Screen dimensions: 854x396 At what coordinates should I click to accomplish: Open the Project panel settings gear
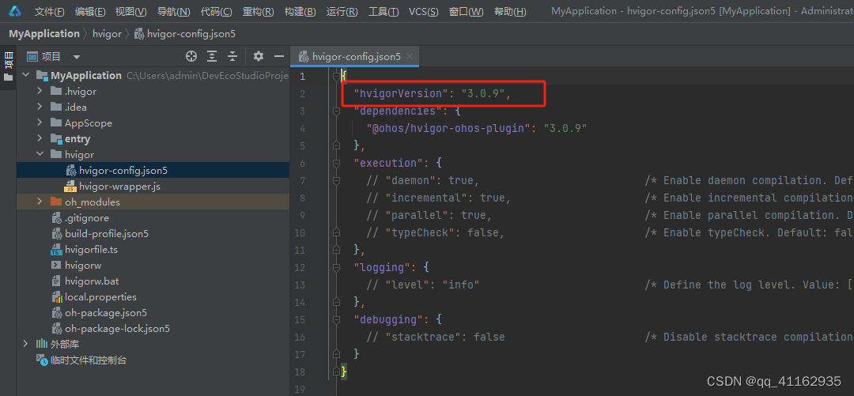tap(258, 56)
